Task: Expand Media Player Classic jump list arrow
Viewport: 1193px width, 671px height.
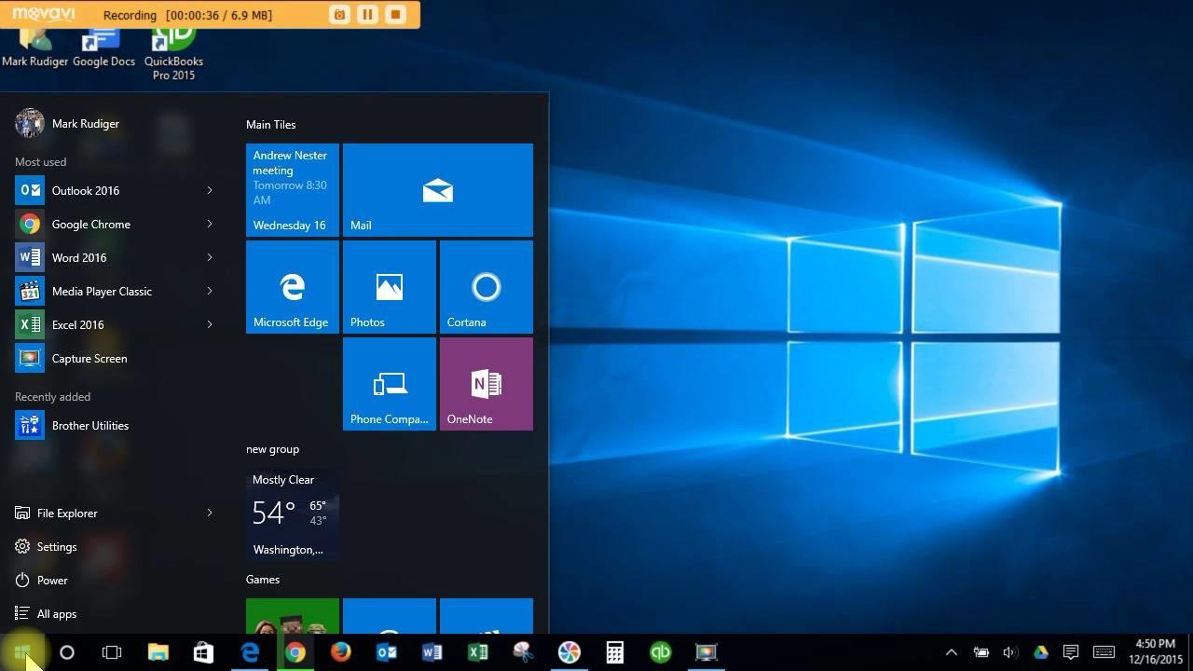Action: tap(210, 291)
